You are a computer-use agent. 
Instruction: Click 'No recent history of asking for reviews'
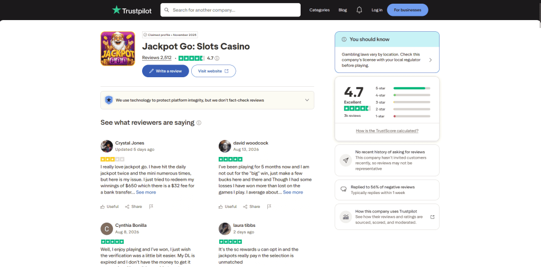(x=390, y=152)
